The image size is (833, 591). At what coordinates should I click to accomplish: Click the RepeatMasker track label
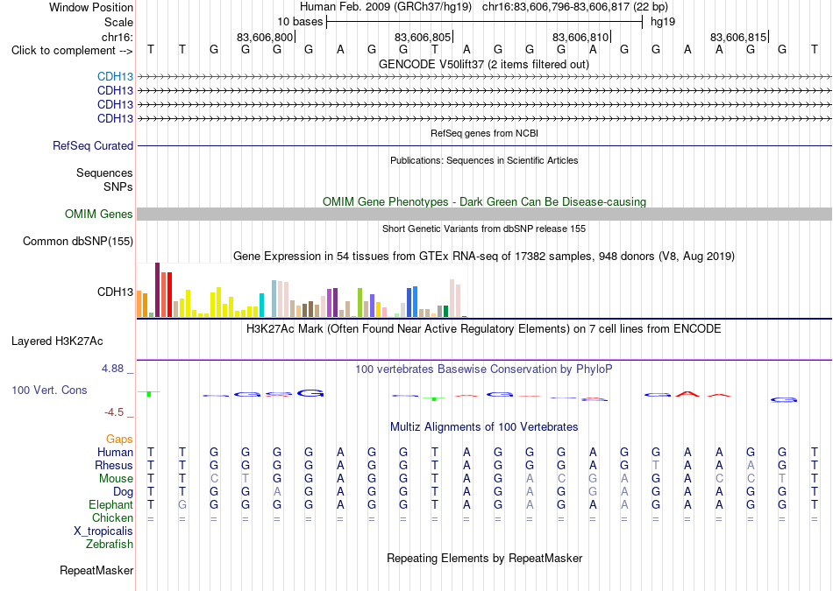96,571
